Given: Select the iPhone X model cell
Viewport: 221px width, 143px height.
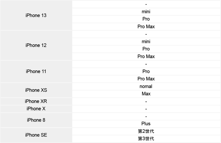Looking at the screenshot, I should pyautogui.click(x=36, y=109).
